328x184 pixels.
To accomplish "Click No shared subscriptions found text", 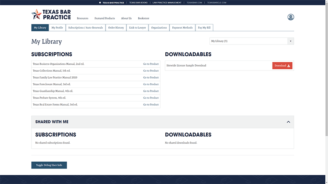I will [53, 143].
